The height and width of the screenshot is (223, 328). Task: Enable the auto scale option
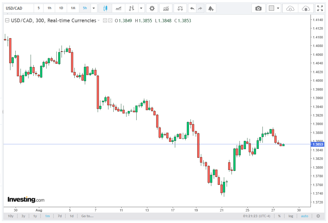(304, 216)
